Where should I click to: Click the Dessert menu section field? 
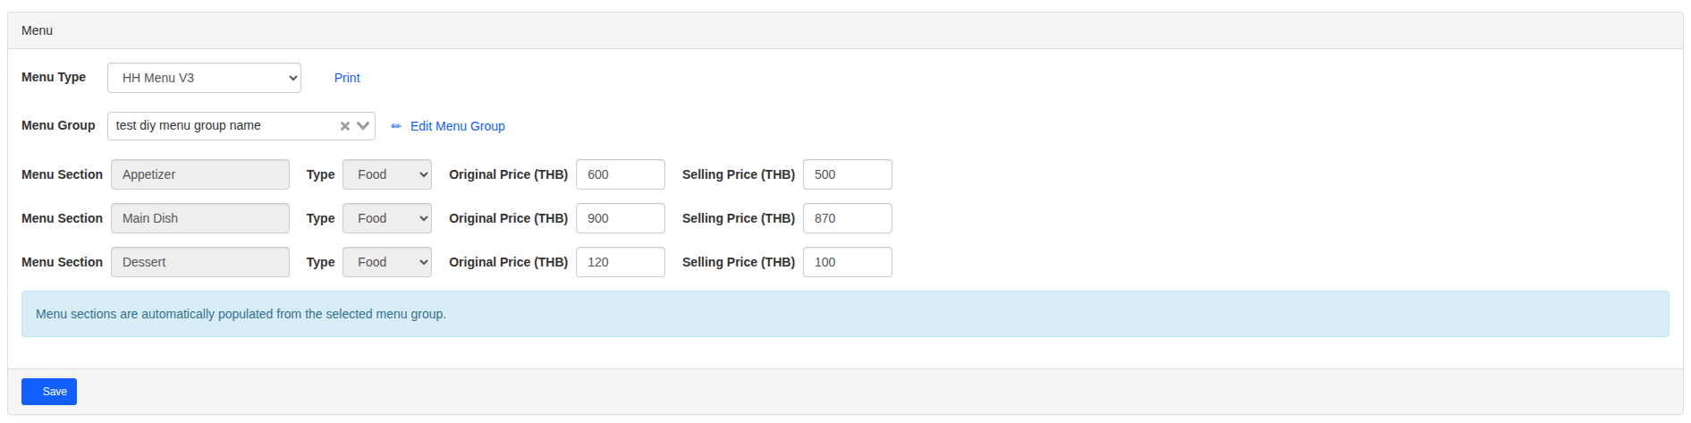click(199, 262)
